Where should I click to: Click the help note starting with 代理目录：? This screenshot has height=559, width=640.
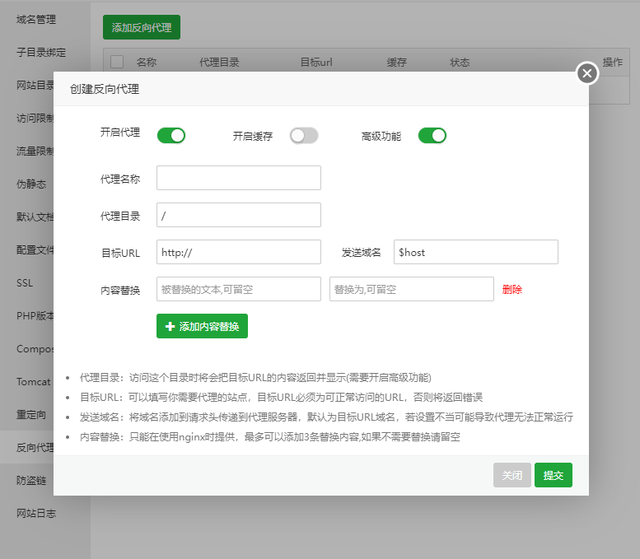point(255,377)
